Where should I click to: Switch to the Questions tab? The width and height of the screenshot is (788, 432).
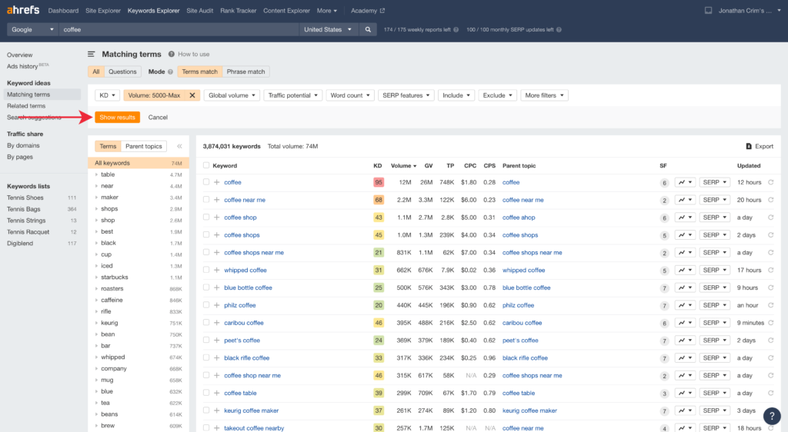[122, 71]
